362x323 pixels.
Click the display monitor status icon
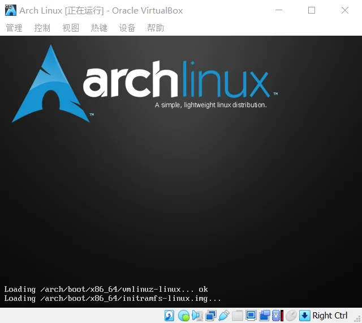tap(251, 316)
